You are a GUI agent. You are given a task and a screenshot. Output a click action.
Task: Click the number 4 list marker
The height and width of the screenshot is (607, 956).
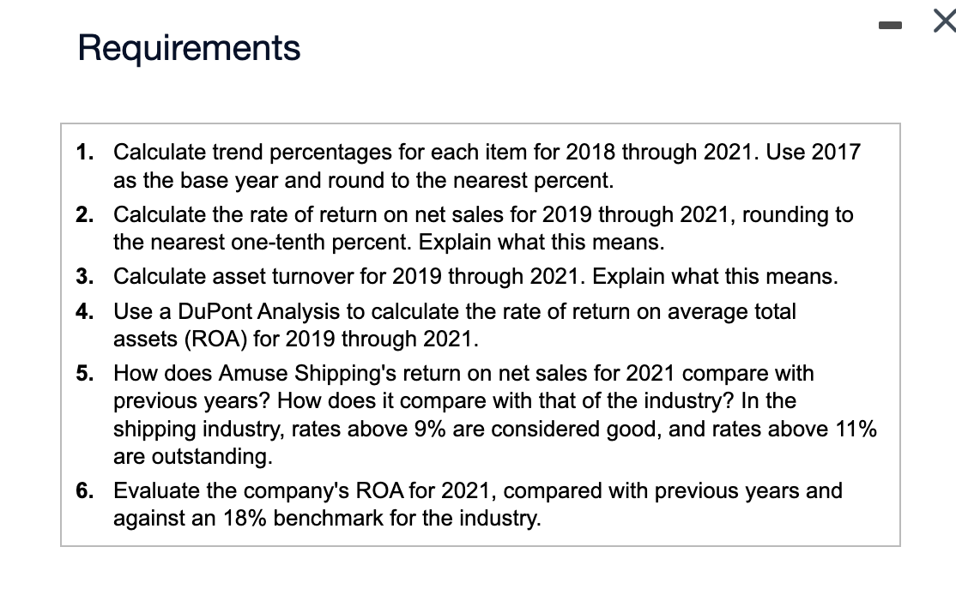[x=84, y=311]
